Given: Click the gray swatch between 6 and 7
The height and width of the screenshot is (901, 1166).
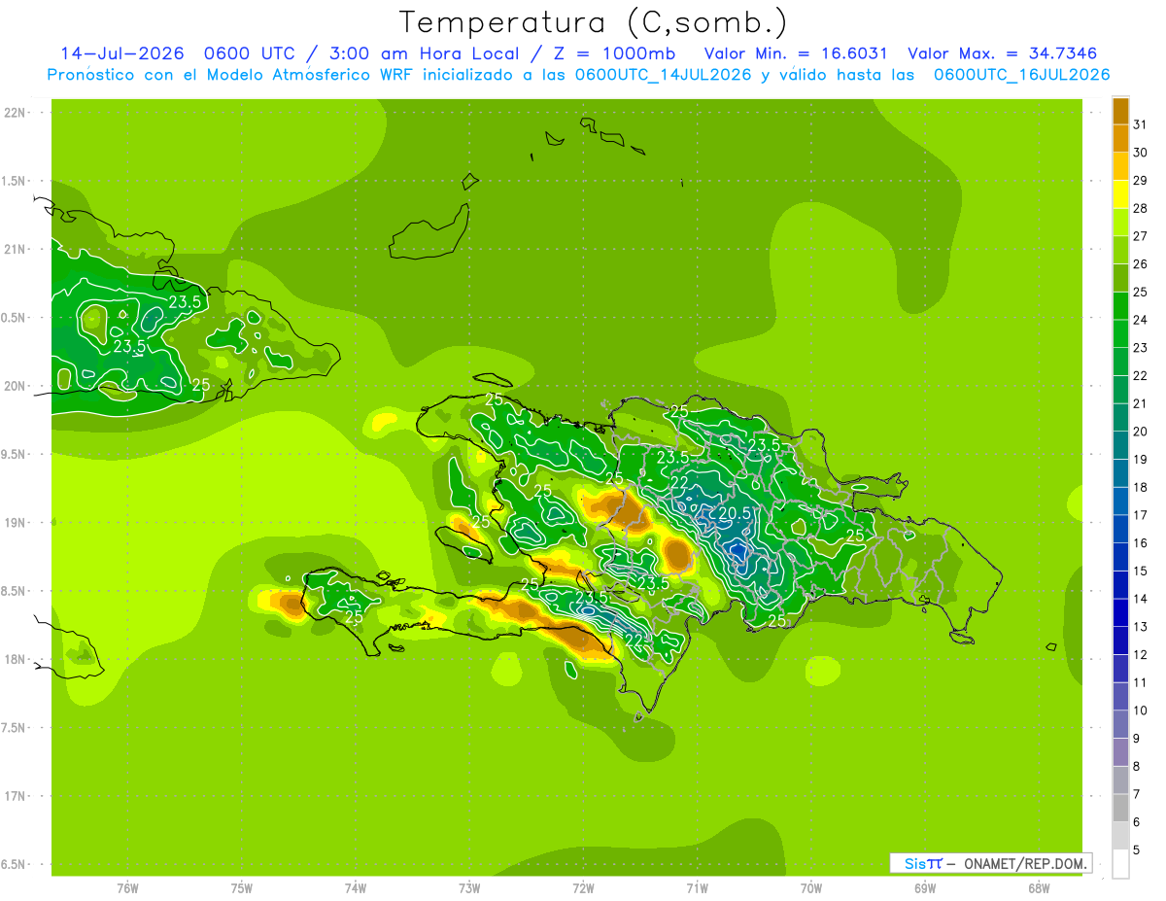Looking at the screenshot, I should pyautogui.click(x=1120, y=808).
